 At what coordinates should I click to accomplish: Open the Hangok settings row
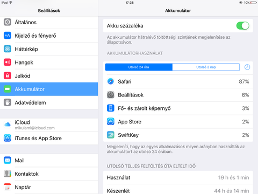49,63
